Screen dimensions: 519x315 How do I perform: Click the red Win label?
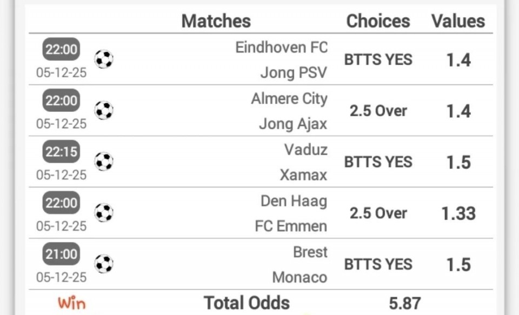point(72,303)
